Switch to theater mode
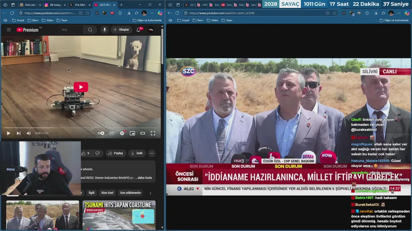 coord(143,133)
